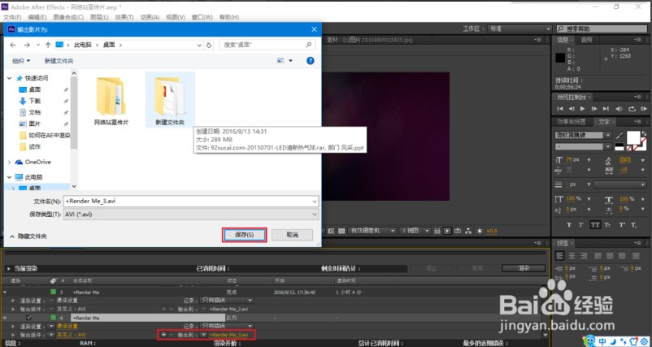Screen dimensions: 652x347
Task: Click the Play button in preview controls
Action: click(582, 107)
